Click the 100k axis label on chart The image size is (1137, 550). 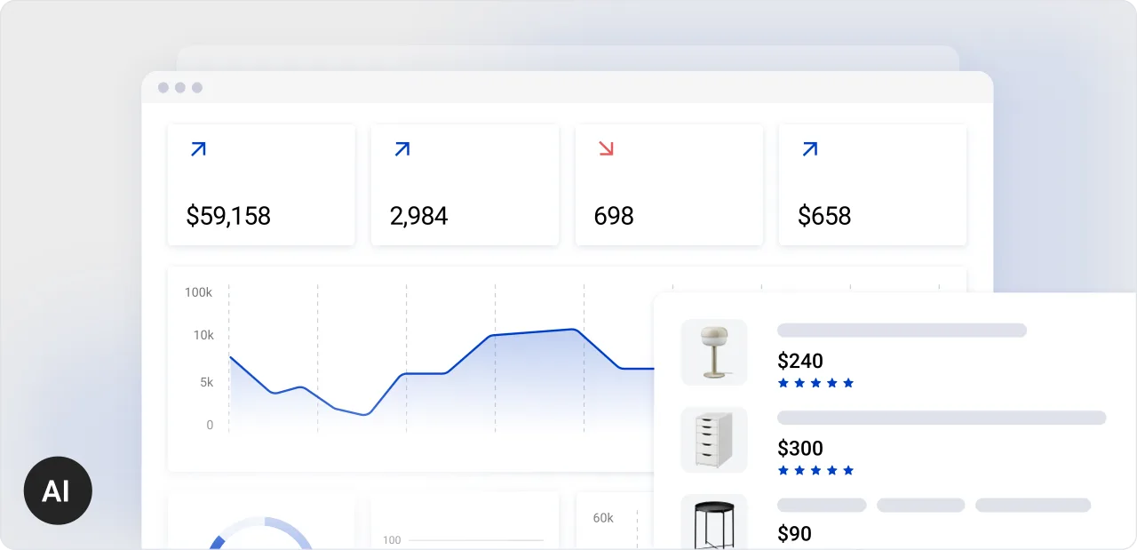[199, 292]
